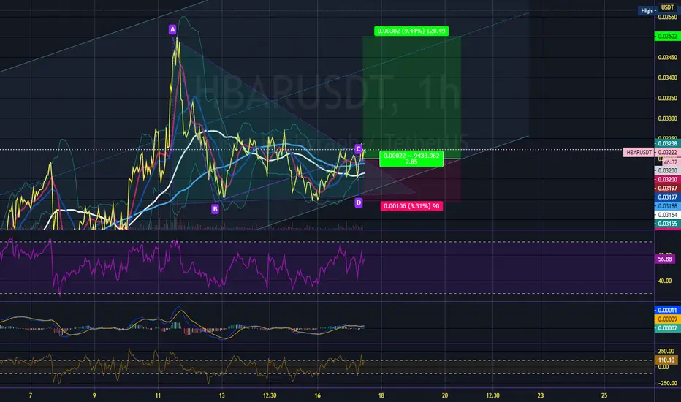681x402 pixels.
Task: Select pattern point label B
Action: [x=215, y=209]
